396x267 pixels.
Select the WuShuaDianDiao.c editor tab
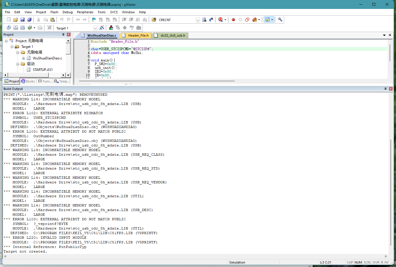(98, 35)
